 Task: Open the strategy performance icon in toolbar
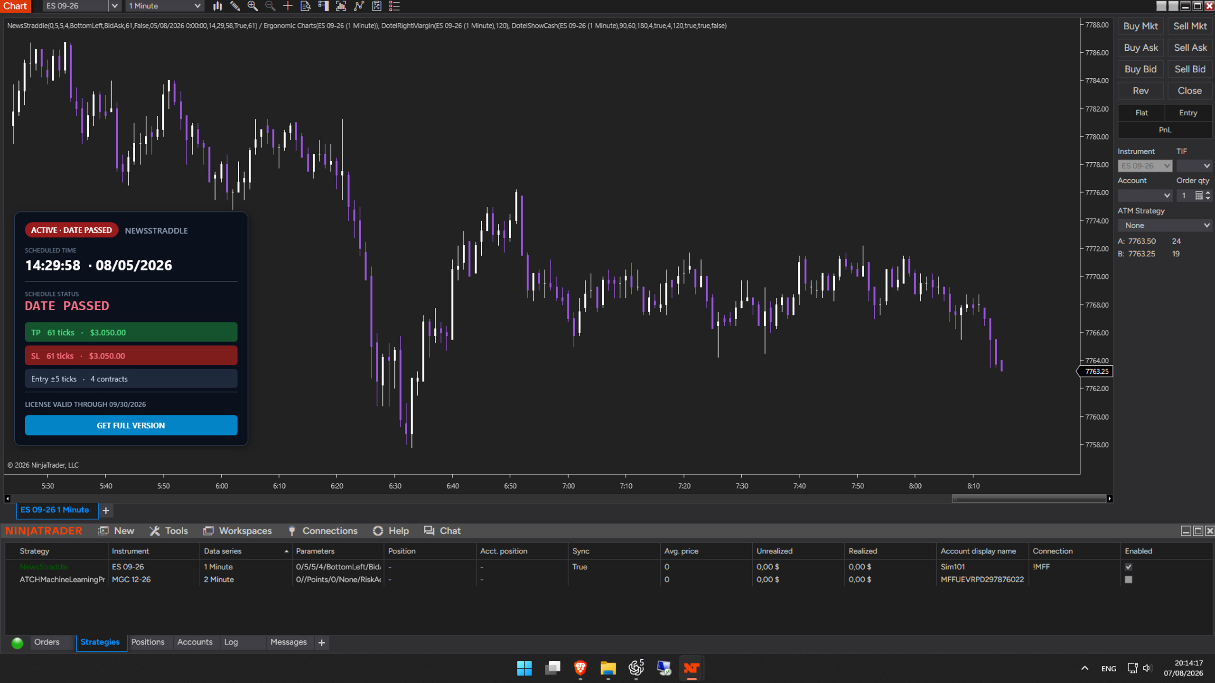[x=377, y=6]
